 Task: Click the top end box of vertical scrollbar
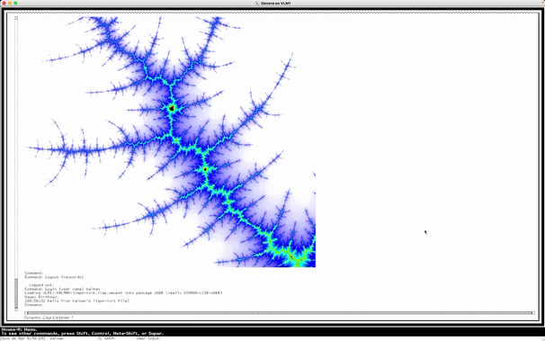point(16,18)
